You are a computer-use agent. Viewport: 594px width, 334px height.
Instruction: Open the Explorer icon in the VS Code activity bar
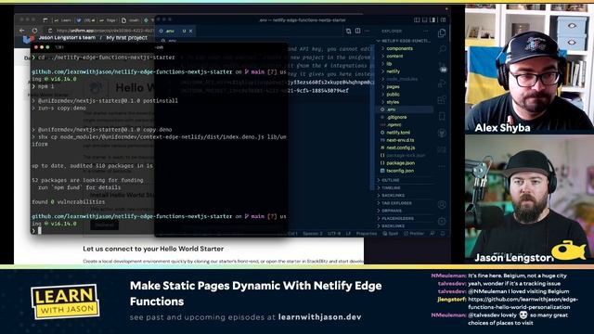[442, 33]
